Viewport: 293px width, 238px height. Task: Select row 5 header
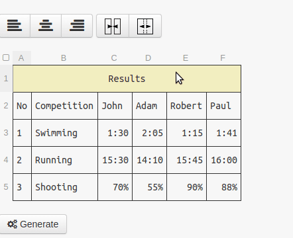6,187
